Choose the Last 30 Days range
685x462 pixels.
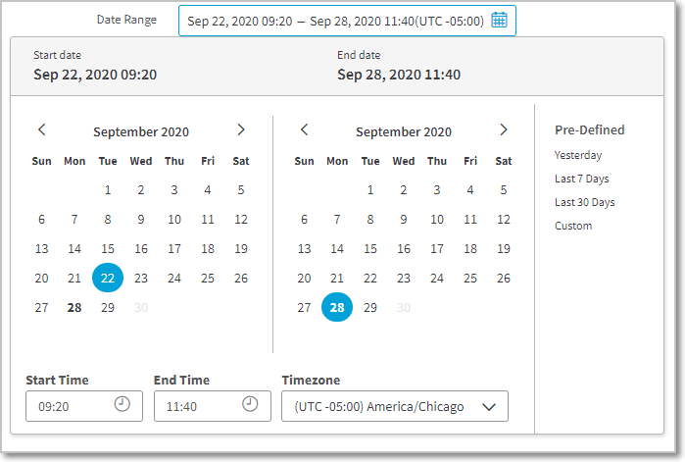[585, 202]
